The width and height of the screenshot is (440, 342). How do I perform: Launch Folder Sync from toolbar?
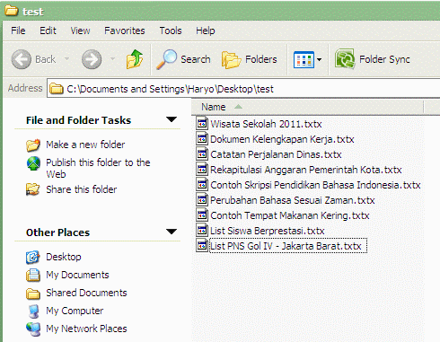[x=373, y=59]
